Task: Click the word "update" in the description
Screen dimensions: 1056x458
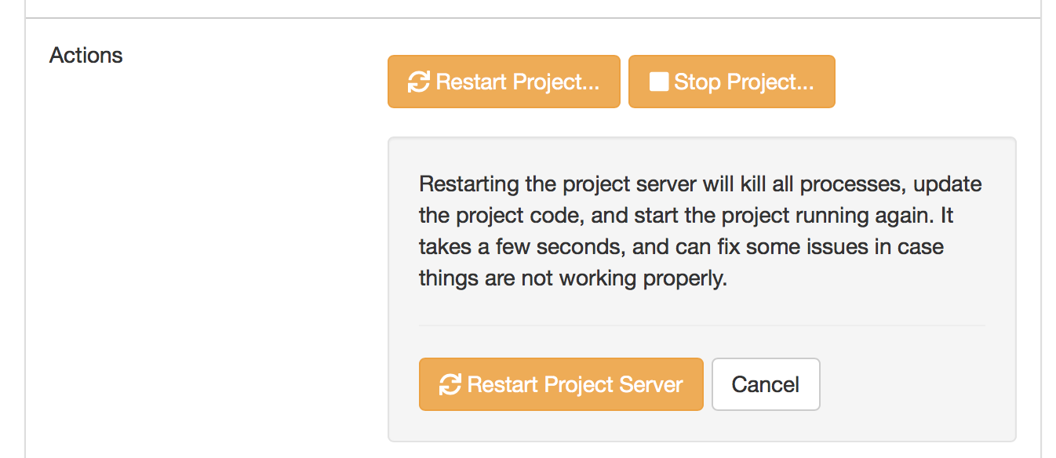Action: click(x=948, y=184)
